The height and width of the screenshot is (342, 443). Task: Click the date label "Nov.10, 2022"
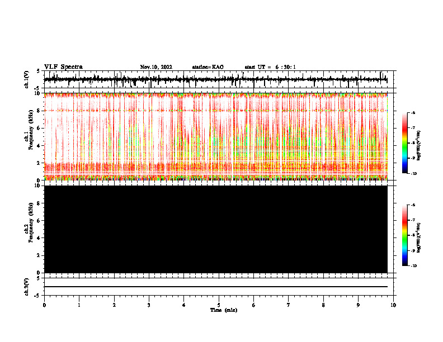tap(156, 67)
